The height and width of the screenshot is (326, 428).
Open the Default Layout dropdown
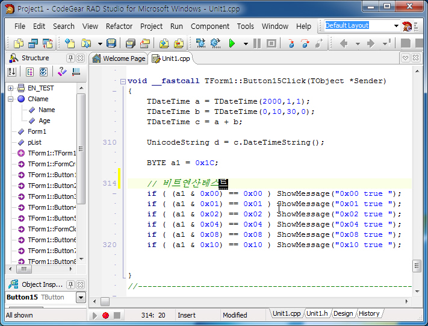pos(396,26)
